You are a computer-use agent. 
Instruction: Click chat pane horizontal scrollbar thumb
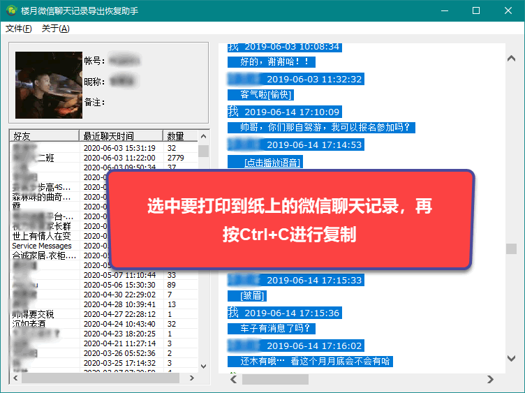point(275,379)
